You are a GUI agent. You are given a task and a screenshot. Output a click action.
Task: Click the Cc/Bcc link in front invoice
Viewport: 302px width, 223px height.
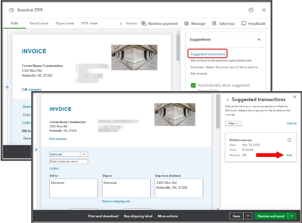tap(54, 168)
